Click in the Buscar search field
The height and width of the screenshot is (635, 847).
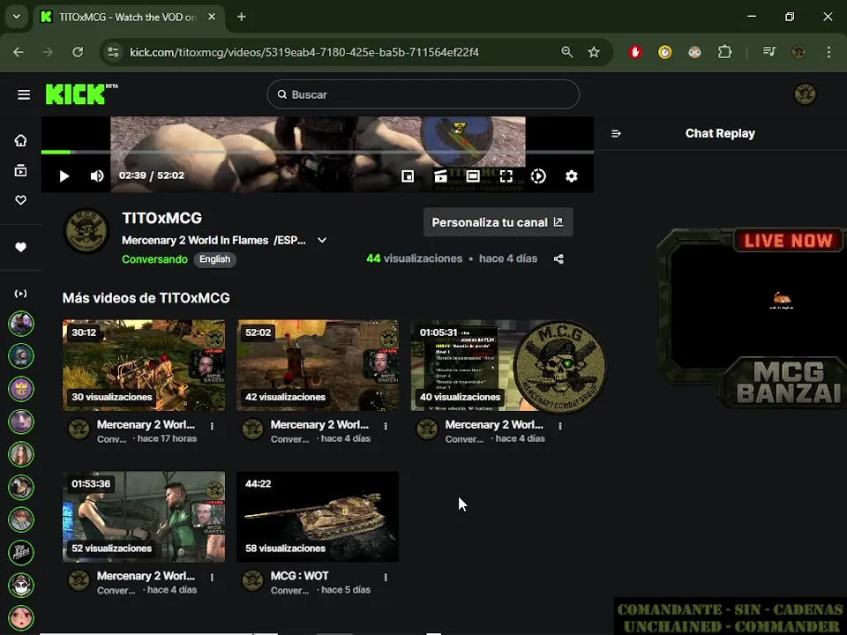point(423,94)
